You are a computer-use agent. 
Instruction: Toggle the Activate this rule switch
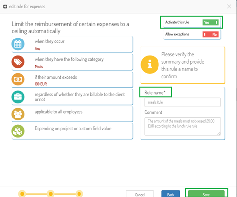[211, 22]
